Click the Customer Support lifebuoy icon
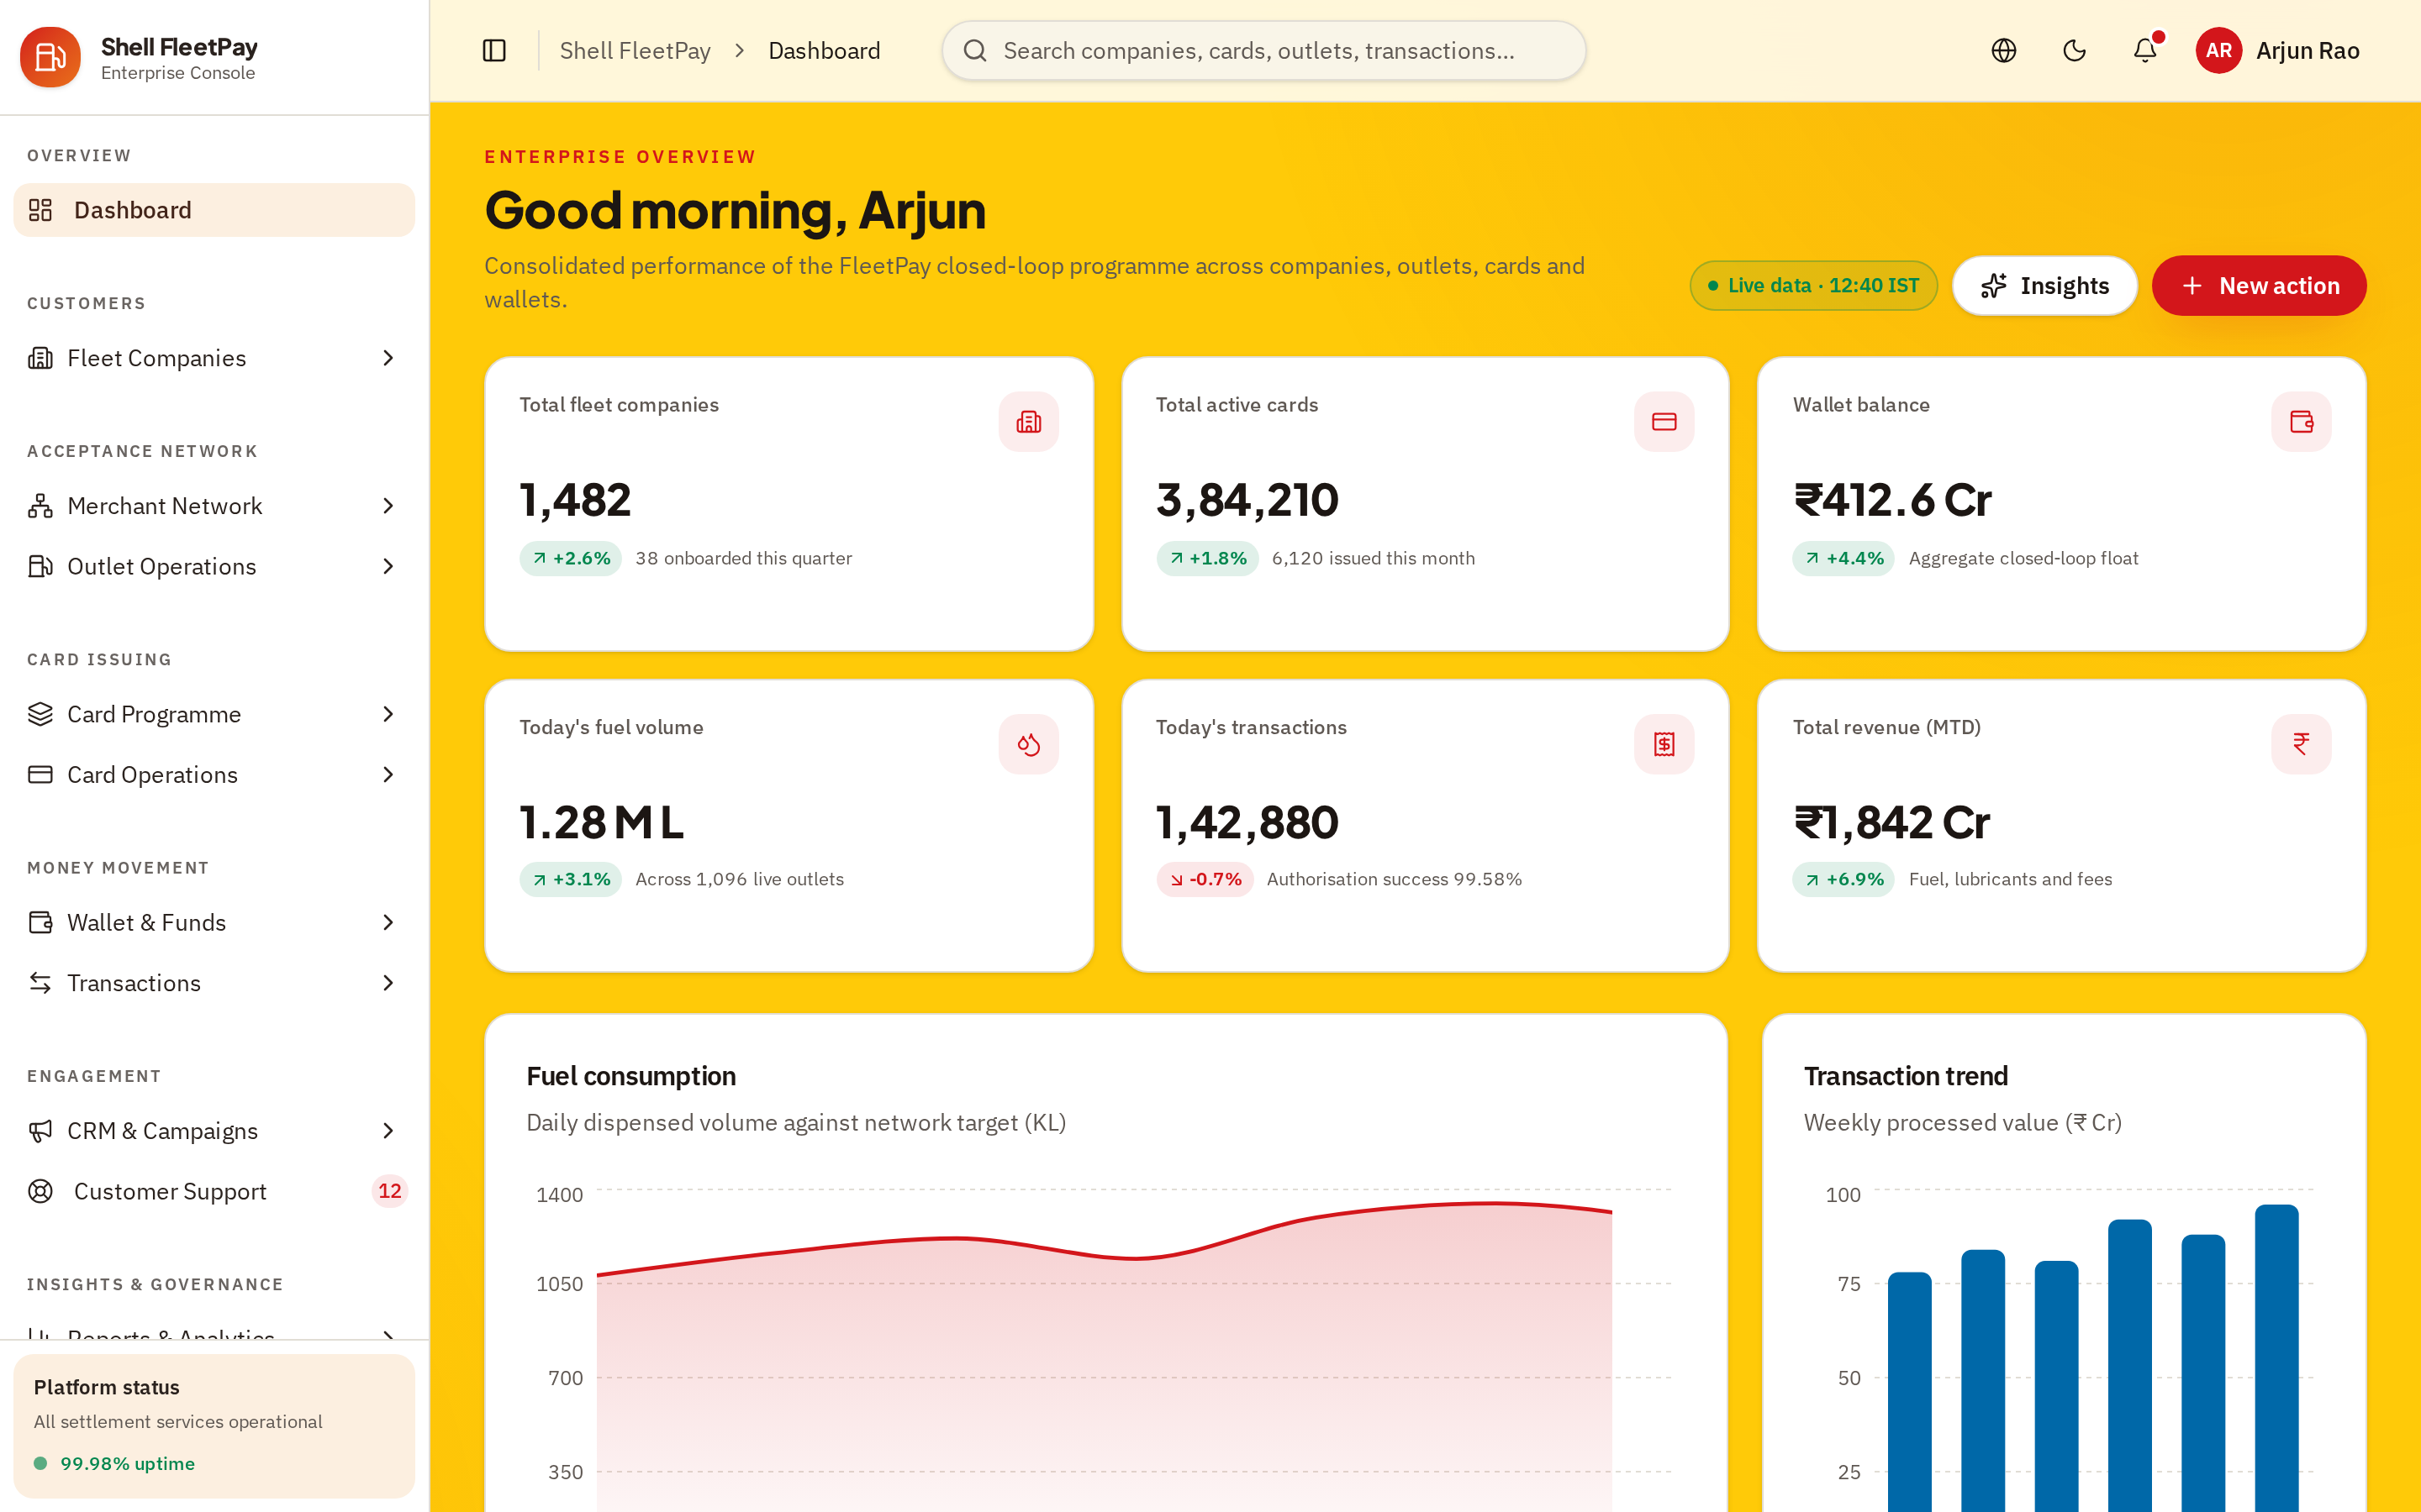Viewport: 2421px width, 1512px height. tap(40, 1191)
